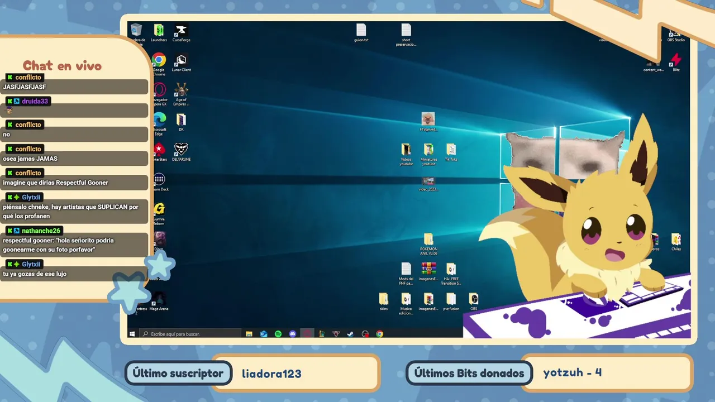Click the 'osea jamas JAMAS' chat message
The image size is (715, 402).
30,159
